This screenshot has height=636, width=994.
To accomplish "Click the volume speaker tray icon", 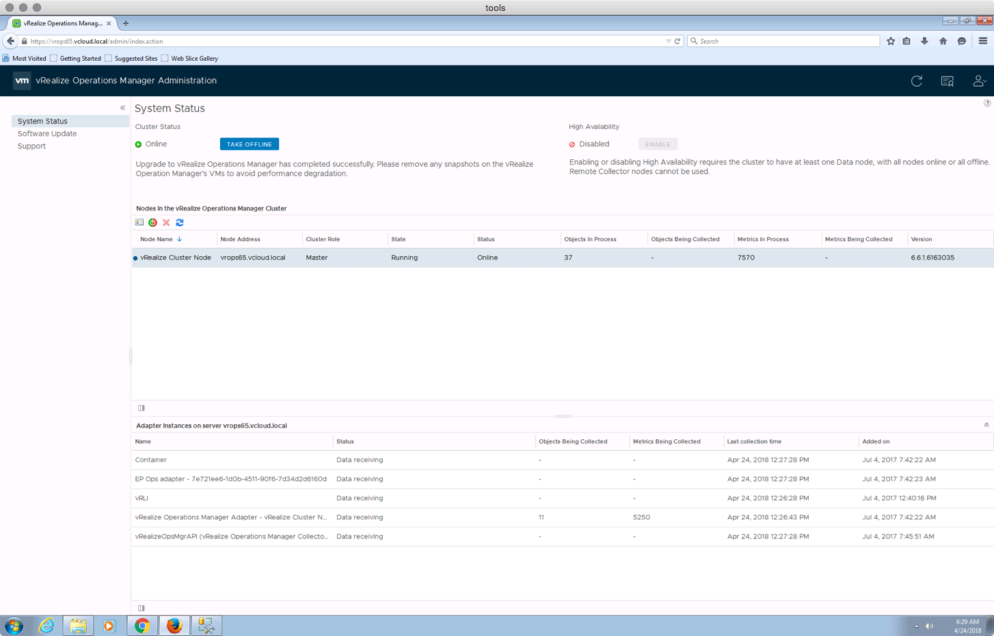I will coord(929,626).
